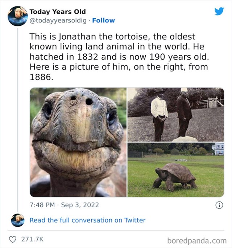
Task: Click the Twitter bird logo icon
Action: pos(219,11)
